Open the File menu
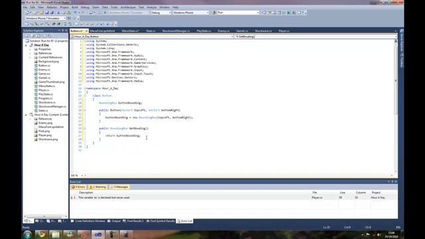This screenshot has width=425, height=239. pyautogui.click(x=25, y=7)
